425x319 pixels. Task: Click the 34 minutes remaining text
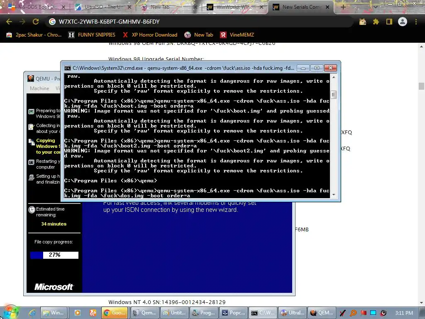[x=54, y=224]
